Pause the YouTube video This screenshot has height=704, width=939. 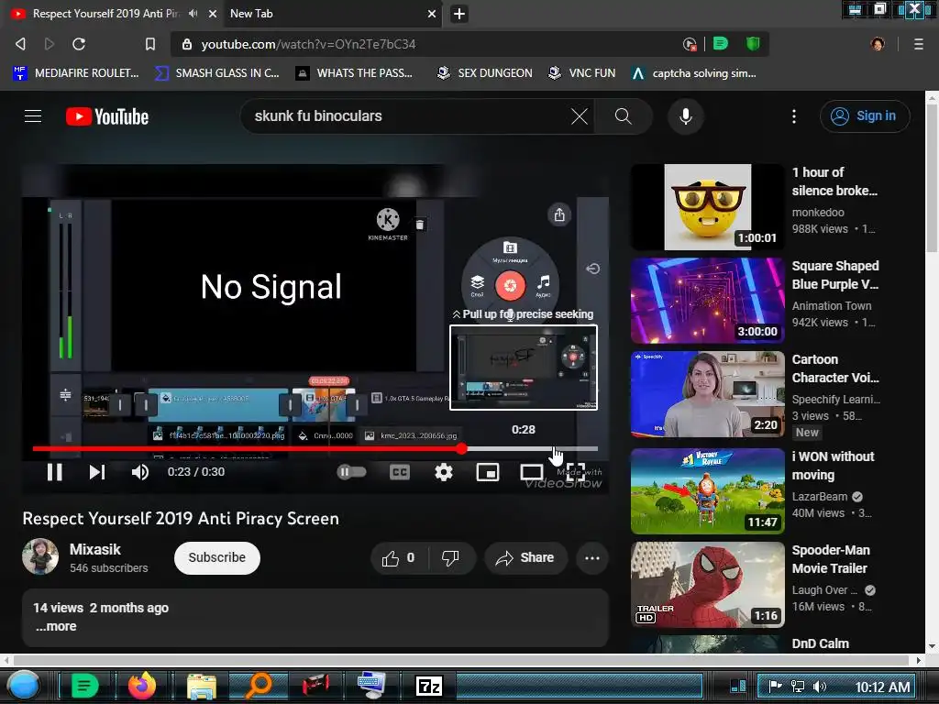(54, 472)
